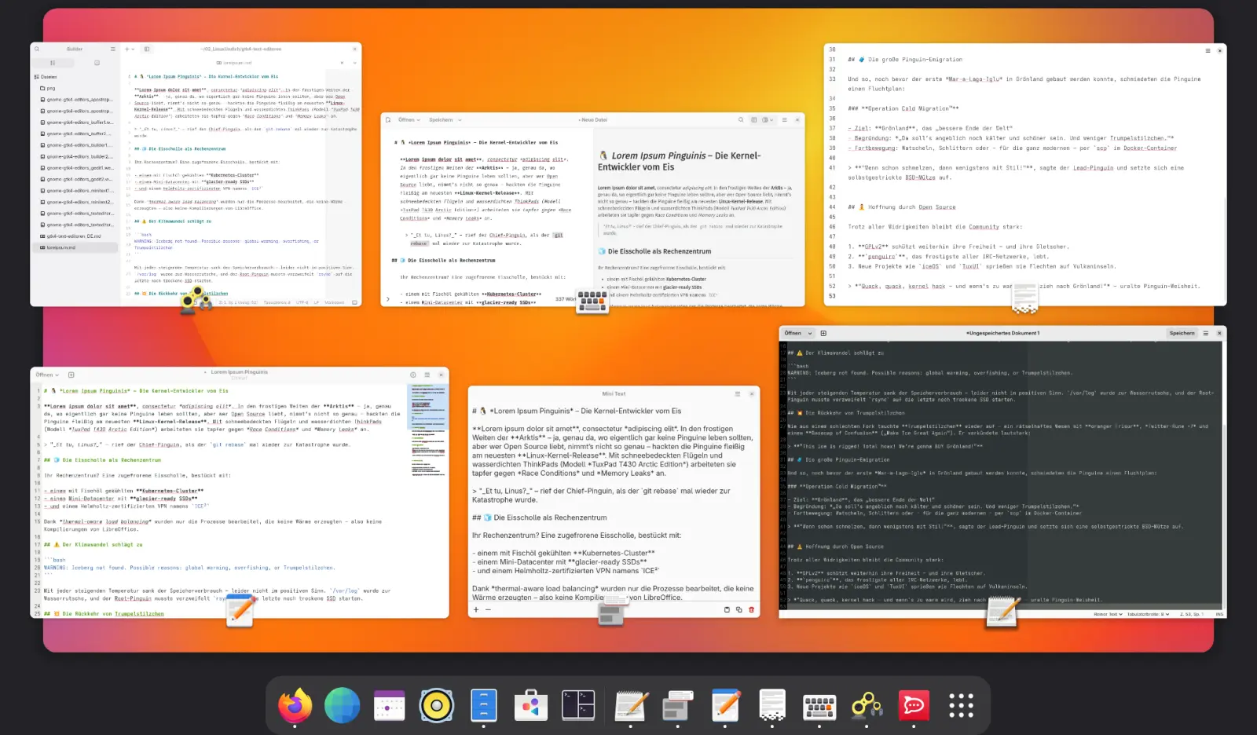Expand the bottom-left chevron in Neue Datei window

(x=388, y=299)
